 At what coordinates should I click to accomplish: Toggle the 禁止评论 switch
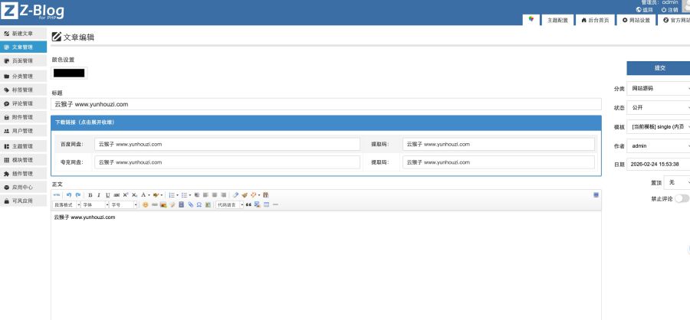coord(682,198)
